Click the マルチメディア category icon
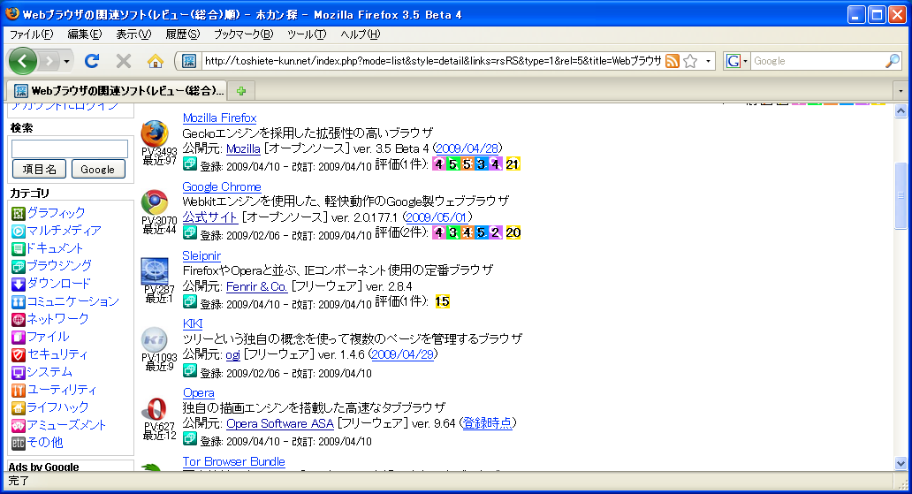The height and width of the screenshot is (494, 912). 18,231
